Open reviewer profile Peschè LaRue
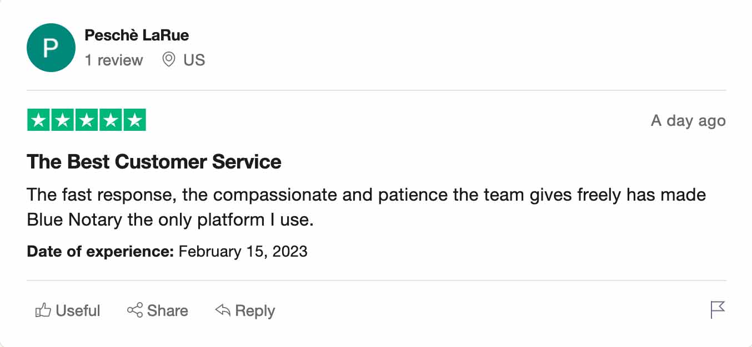The height and width of the screenshot is (347, 752). (137, 35)
